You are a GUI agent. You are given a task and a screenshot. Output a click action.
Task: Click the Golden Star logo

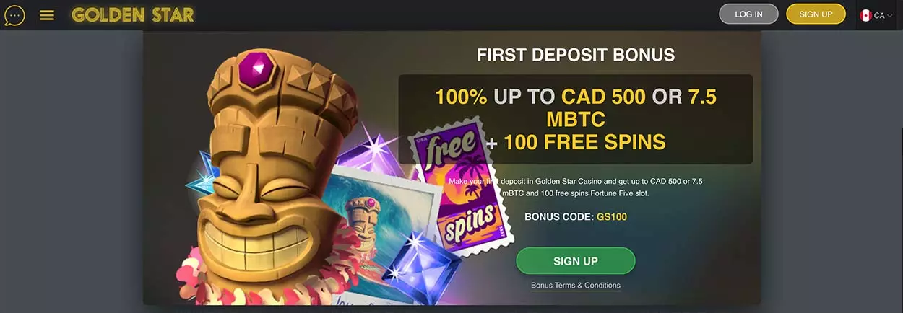click(133, 15)
